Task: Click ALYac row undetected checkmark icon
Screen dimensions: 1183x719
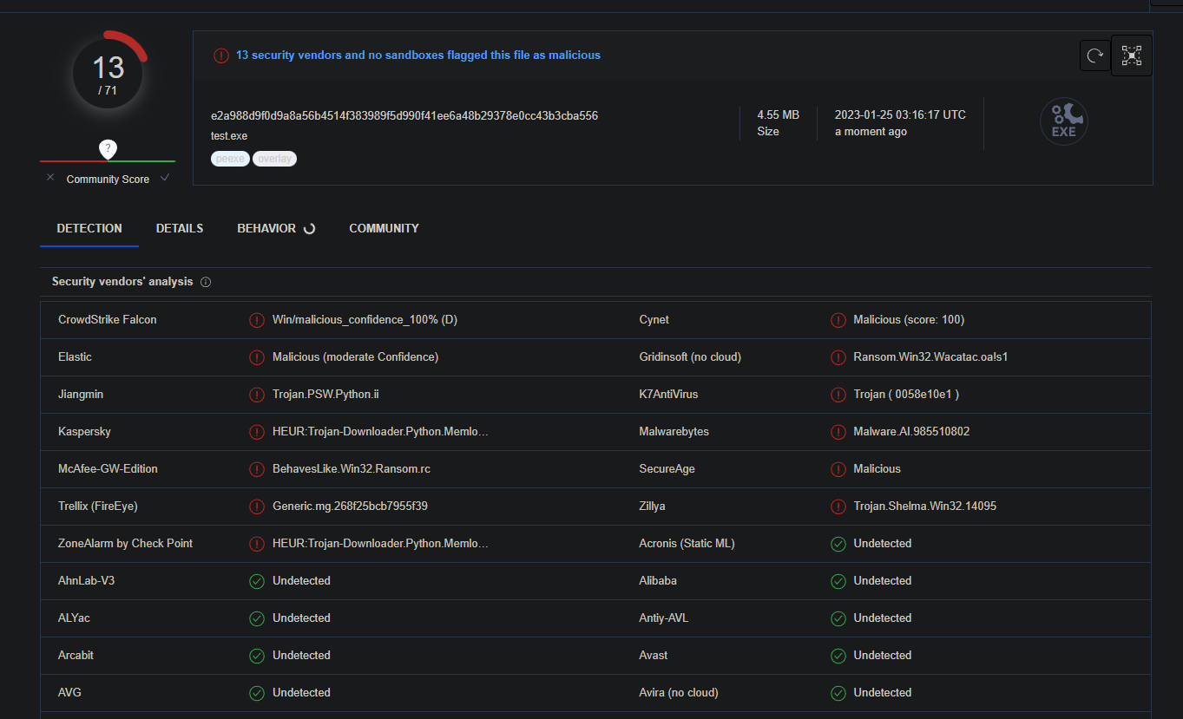Action: 257,618
